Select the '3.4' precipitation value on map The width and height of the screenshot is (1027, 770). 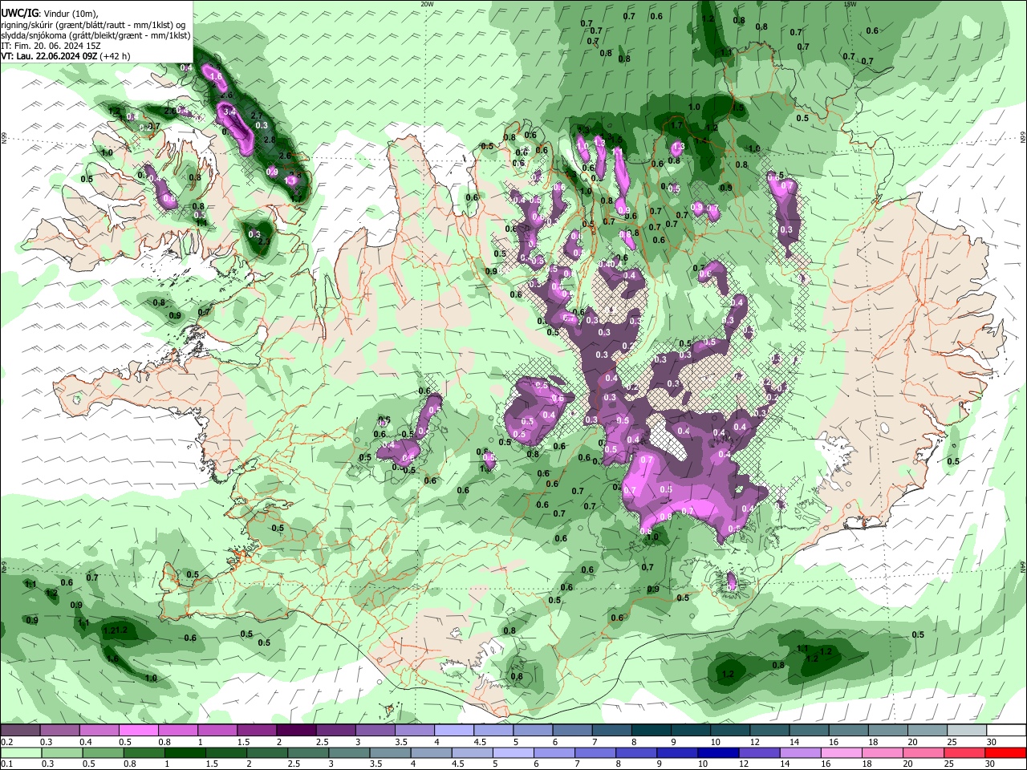coord(229,111)
